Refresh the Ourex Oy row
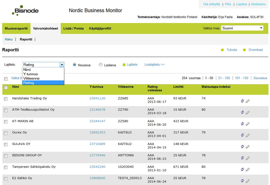The height and width of the screenshot is (185, 270). (x=242, y=135)
